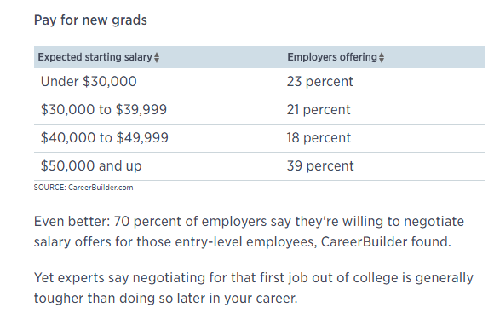Click the paragraph starting Even better
Viewport: 494px width, 319px height.
(x=249, y=232)
